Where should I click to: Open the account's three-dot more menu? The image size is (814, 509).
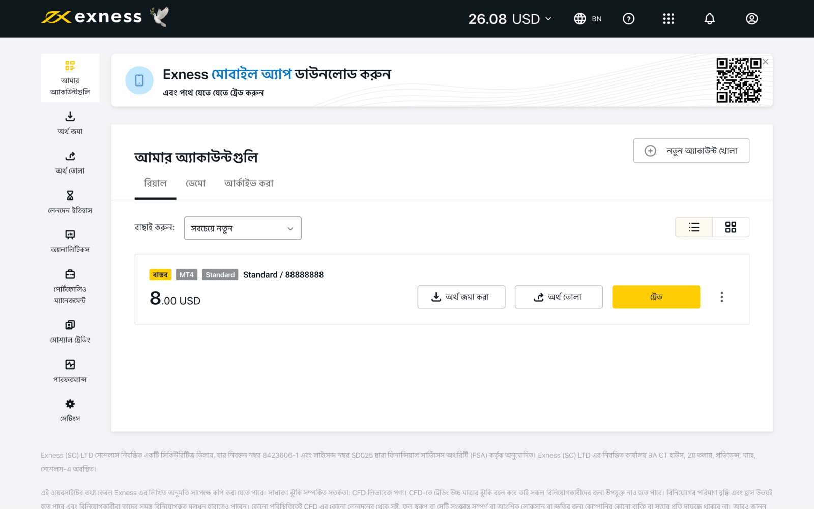[722, 297]
